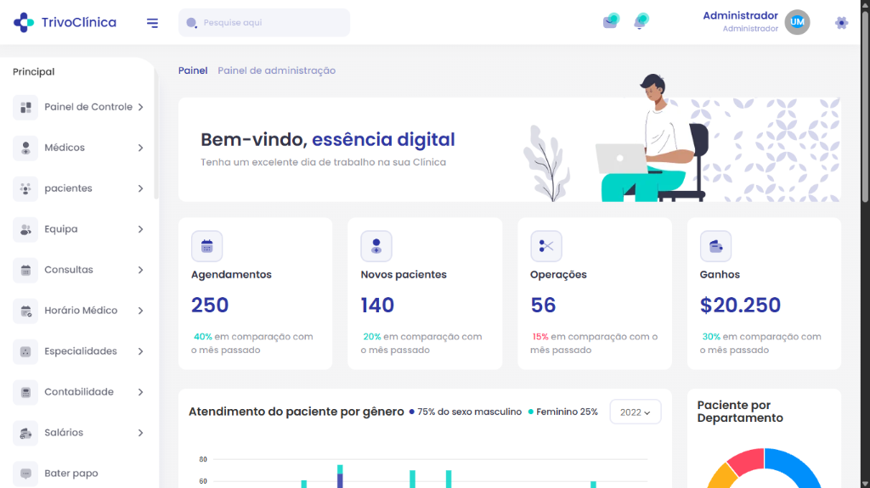This screenshot has height=488, width=870.
Task: Toggle the hamburger sidebar menu
Action: (152, 23)
